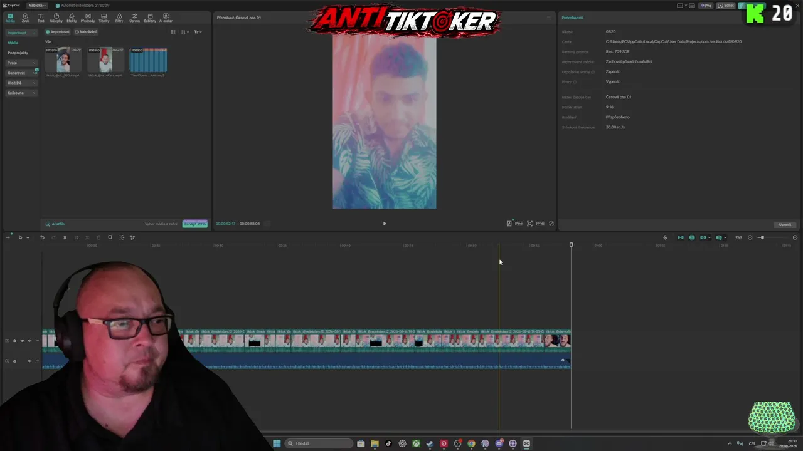Open the media sort dropdown
803x451 pixels.
184,32
